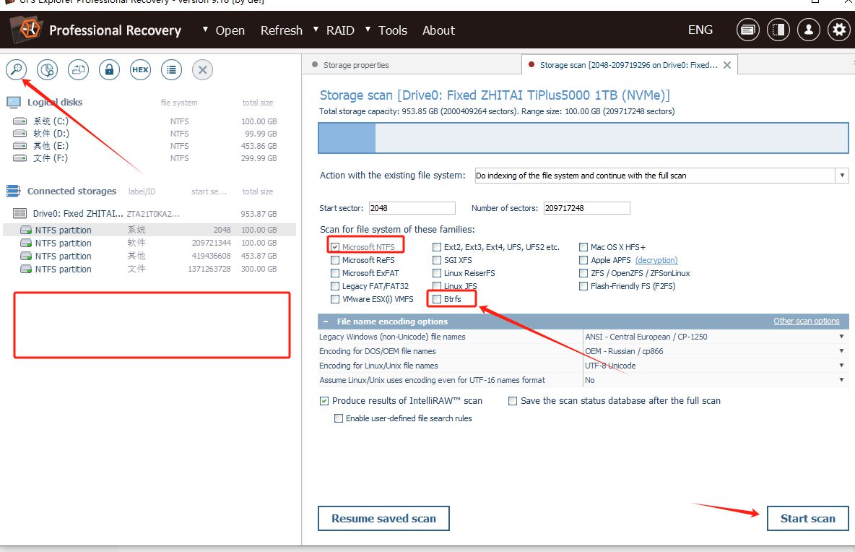Click the close storage X toolbar icon

tap(202, 70)
